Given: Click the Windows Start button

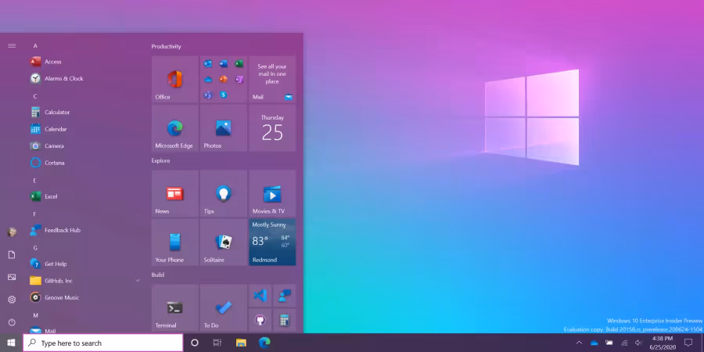Looking at the screenshot, I should point(11,343).
